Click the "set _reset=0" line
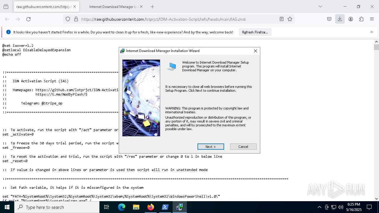Viewport: 379px width, 213px height. 15,161
